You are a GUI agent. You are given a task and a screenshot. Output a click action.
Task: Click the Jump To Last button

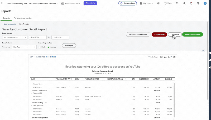point(159,34)
